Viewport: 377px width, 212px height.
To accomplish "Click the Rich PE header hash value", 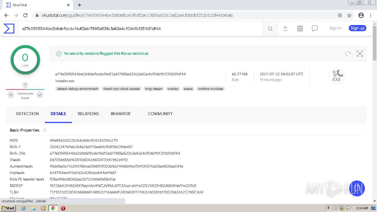I will (x=82, y=179).
